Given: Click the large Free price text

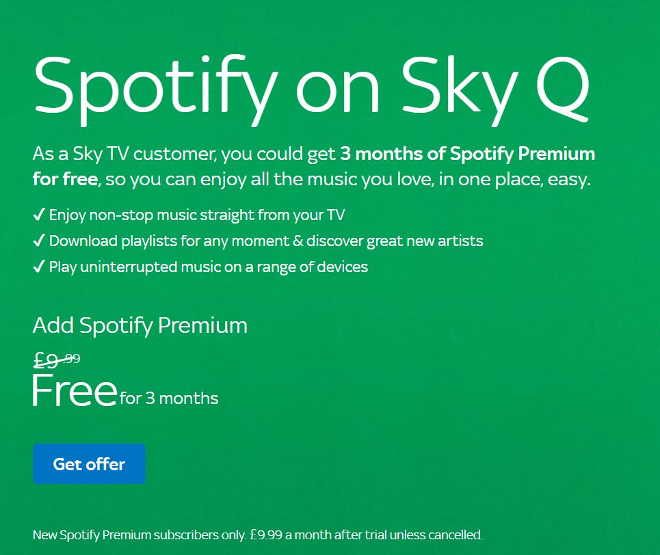Looking at the screenshot, I should coord(75,391).
